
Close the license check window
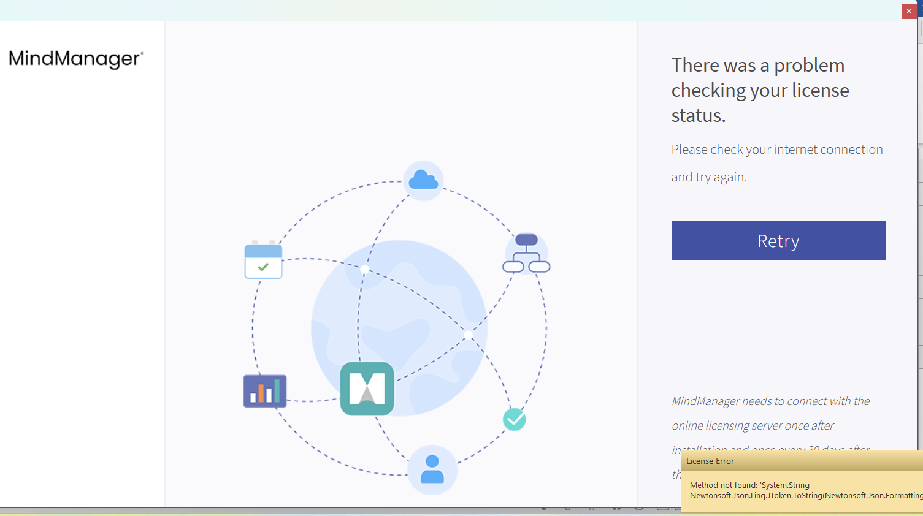[909, 11]
